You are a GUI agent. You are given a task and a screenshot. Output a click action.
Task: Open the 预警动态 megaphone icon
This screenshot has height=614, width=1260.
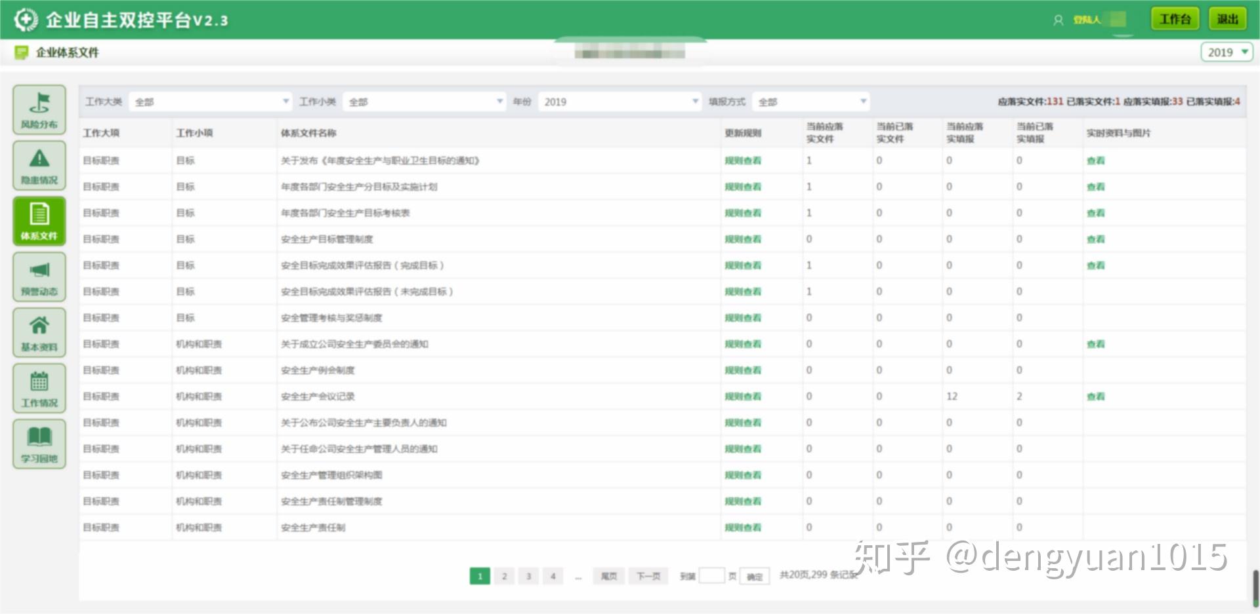click(x=39, y=277)
